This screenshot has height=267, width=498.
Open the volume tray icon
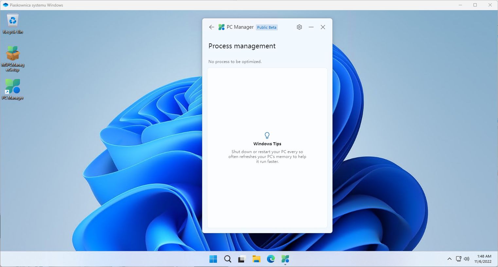pyautogui.click(x=467, y=259)
